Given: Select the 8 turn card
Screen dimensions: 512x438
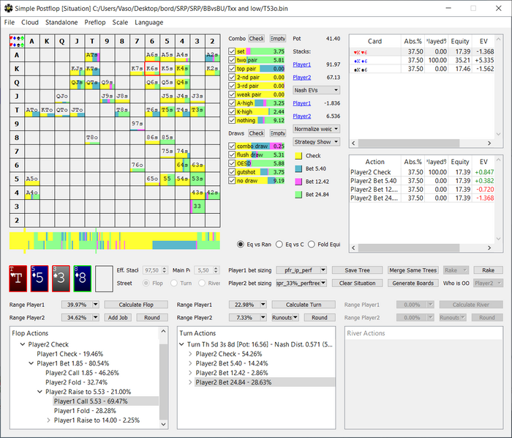Looking at the screenshot, I should (82, 278).
